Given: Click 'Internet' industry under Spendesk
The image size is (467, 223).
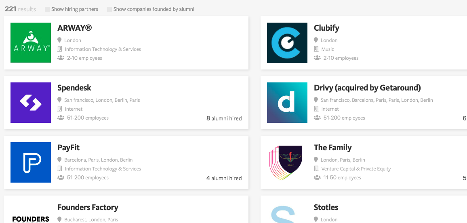Looking at the screenshot, I should pos(74,109).
